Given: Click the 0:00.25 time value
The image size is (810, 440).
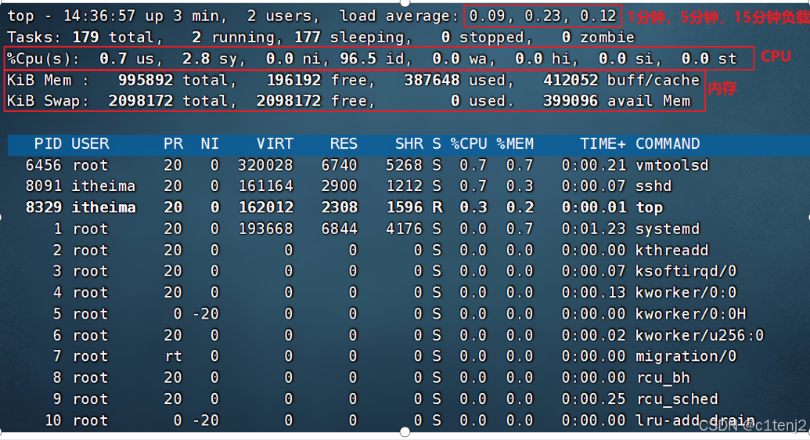Looking at the screenshot, I should 593,399.
